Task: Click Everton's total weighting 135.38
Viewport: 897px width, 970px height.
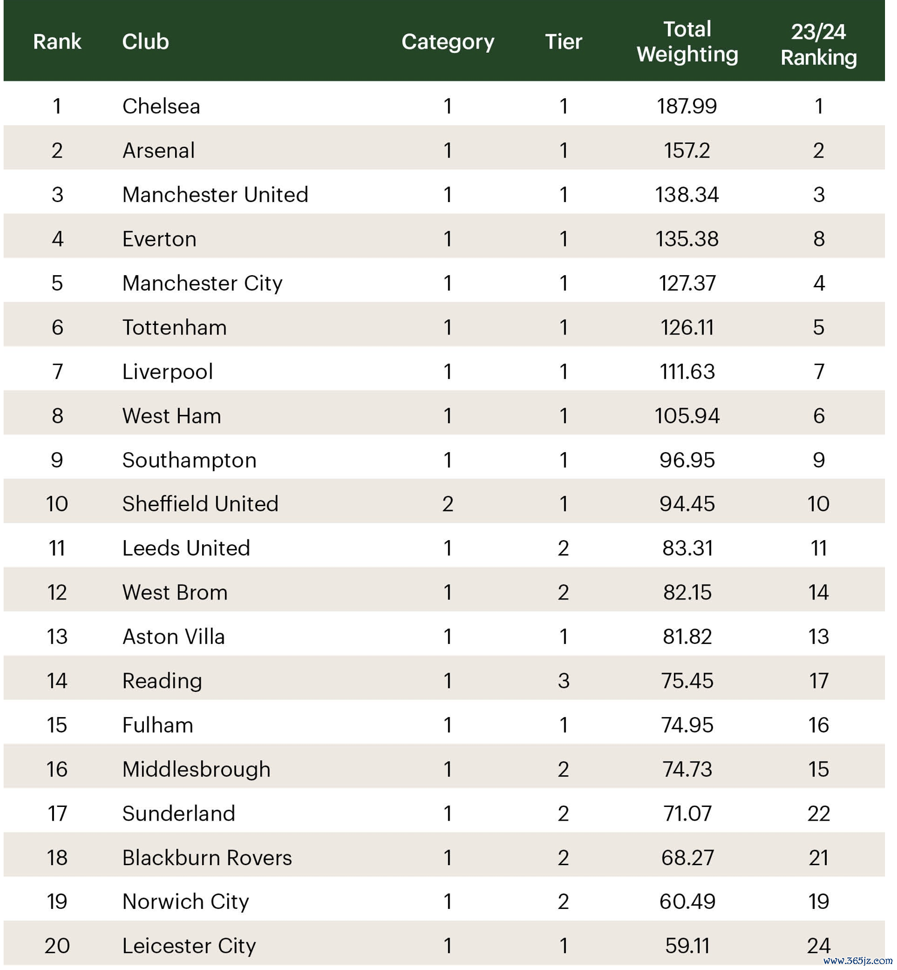Action: point(687,239)
